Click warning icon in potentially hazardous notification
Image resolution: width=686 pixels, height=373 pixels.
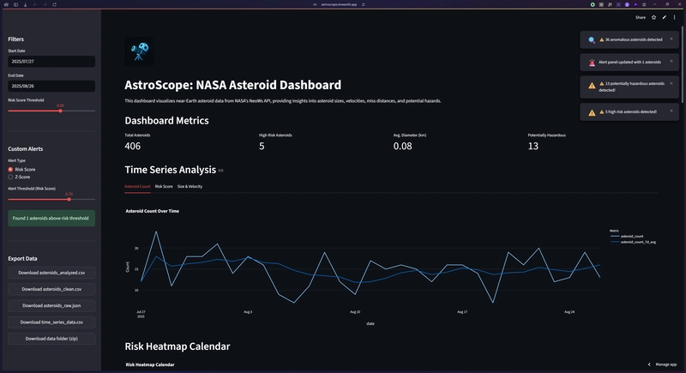coord(592,86)
